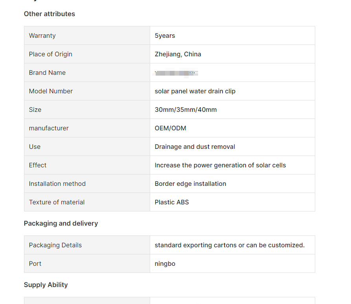Click the "Other attributes" section heading

(x=49, y=14)
